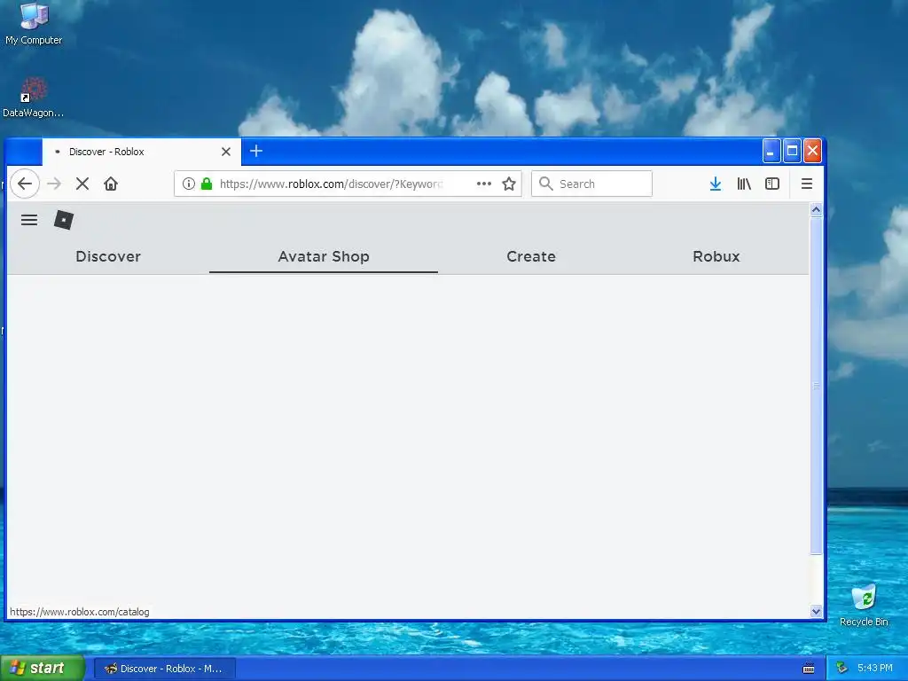Click the system tray clock 5:43 PM

[x=874, y=668]
